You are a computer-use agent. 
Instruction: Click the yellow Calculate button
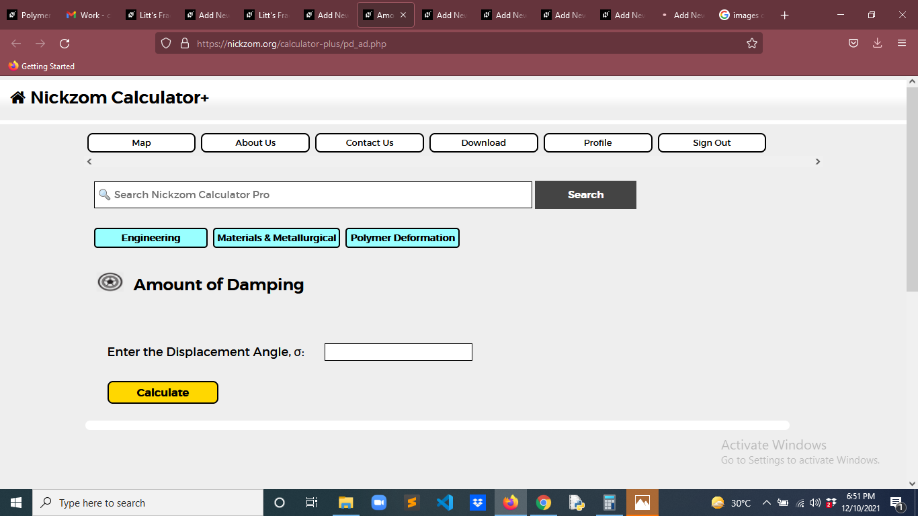[163, 392]
